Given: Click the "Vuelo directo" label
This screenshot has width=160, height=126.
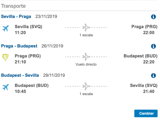Looking at the screenshot, I should (86, 65).
